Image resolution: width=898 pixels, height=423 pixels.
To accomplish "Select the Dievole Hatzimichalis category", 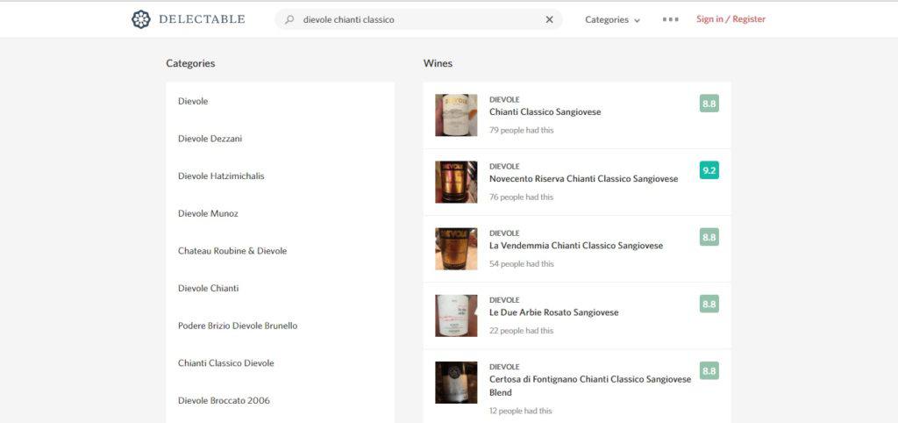I will point(221,176).
